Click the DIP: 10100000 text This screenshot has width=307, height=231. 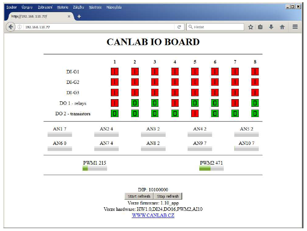[x=153, y=190]
